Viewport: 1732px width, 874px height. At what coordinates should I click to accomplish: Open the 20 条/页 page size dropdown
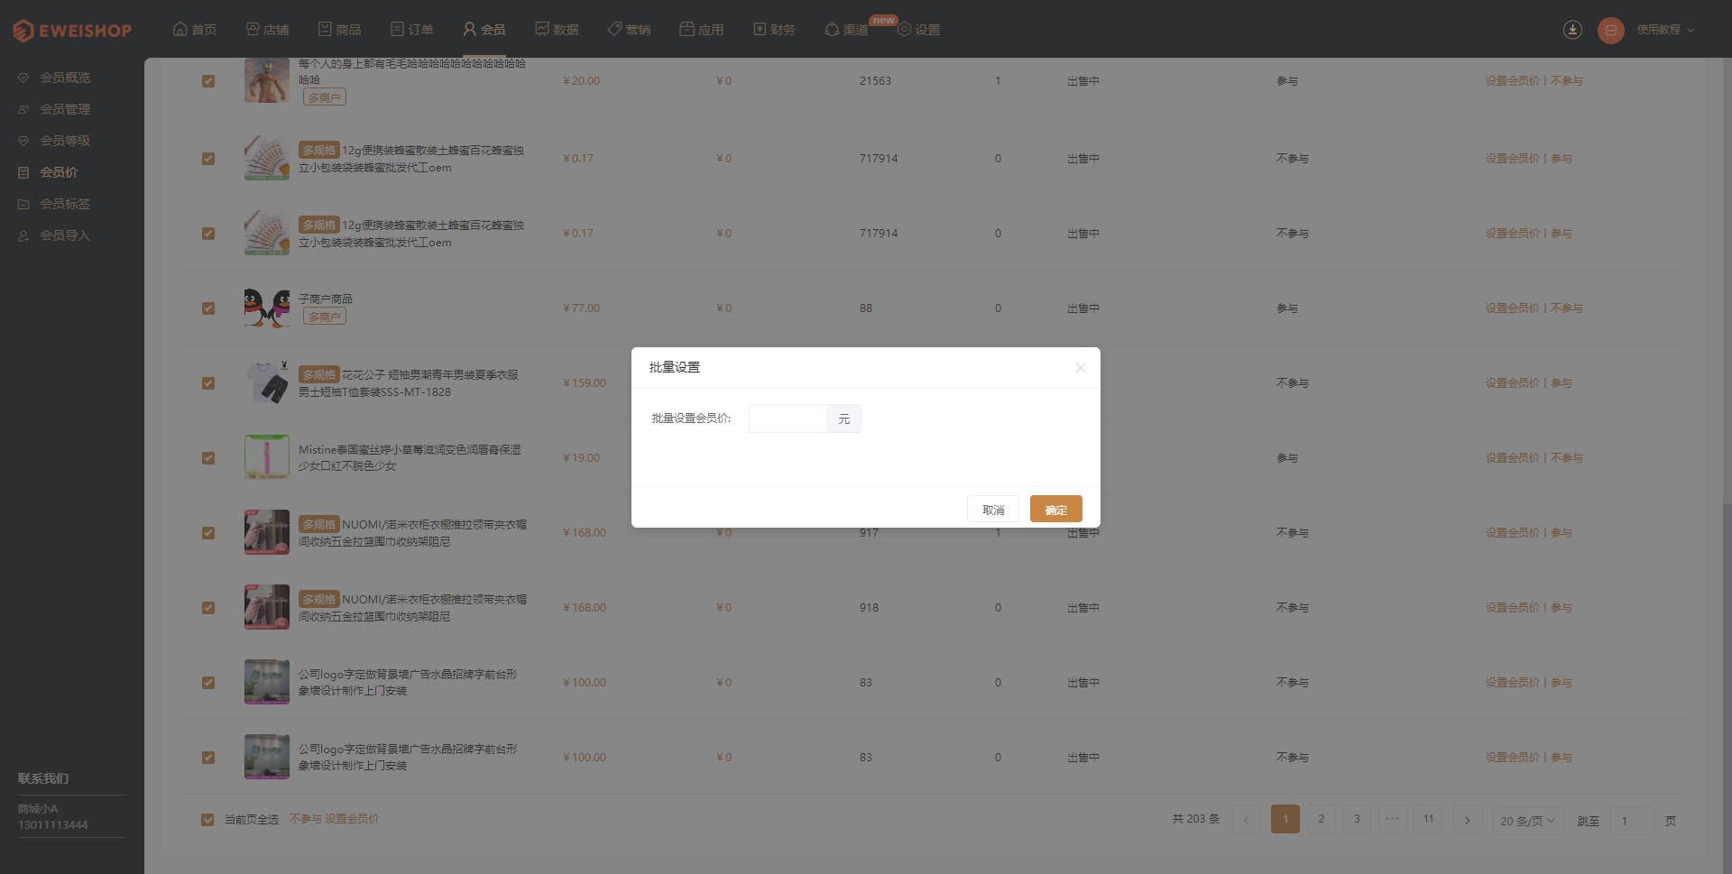[x=1527, y=821]
